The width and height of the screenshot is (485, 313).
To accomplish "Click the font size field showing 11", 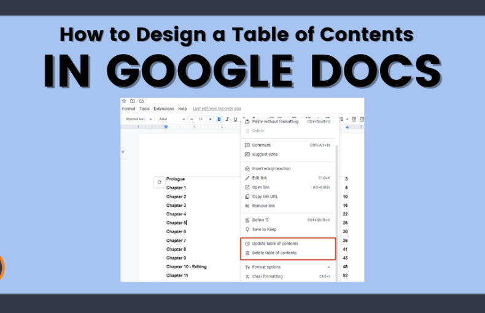I will 201,119.
